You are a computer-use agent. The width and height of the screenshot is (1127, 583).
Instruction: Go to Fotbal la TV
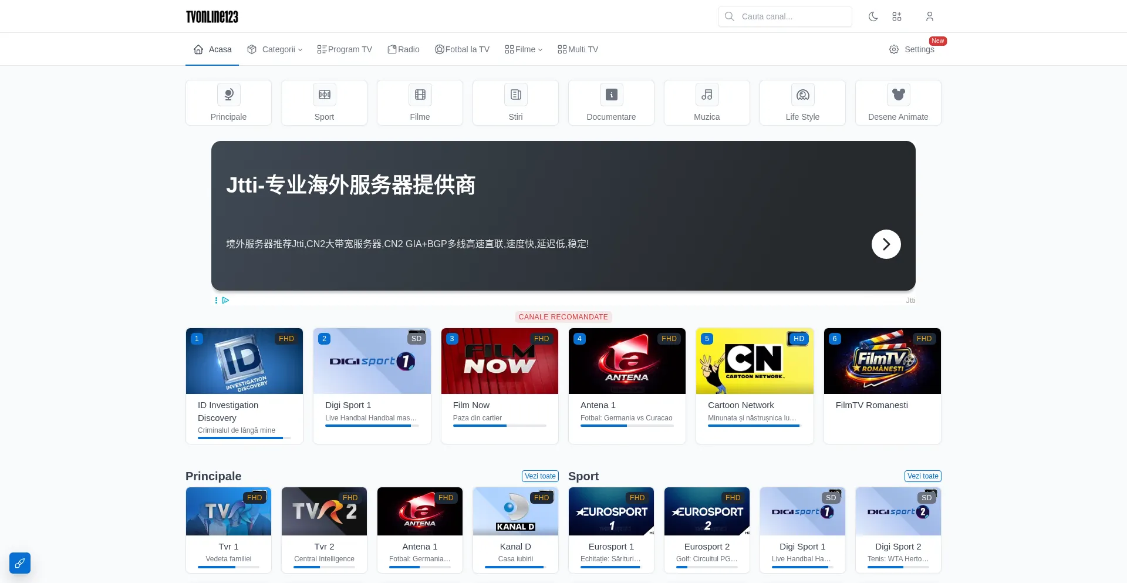click(462, 49)
